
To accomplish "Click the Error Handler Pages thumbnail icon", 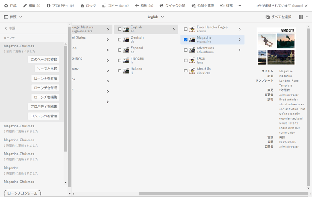I will 192,29.
